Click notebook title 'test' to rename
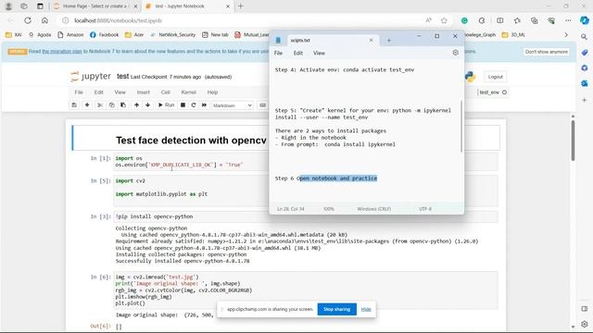The height and width of the screenshot is (333, 593). coord(122,76)
